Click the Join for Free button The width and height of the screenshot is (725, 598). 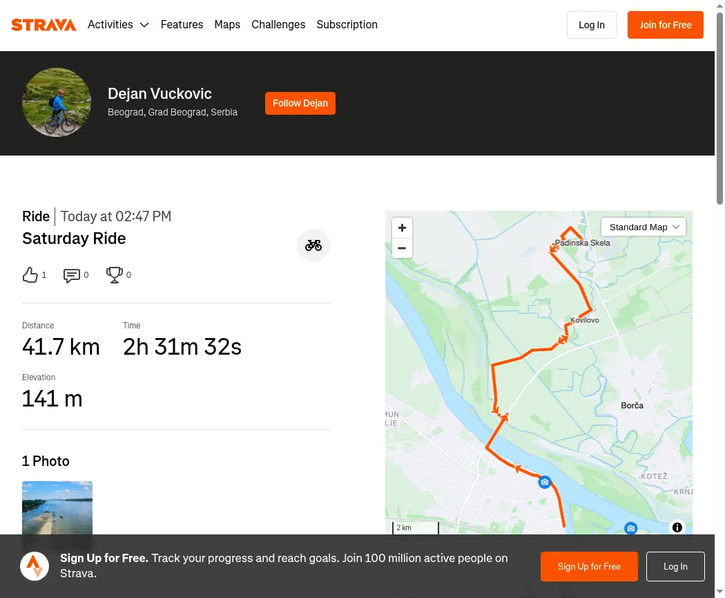pos(666,25)
